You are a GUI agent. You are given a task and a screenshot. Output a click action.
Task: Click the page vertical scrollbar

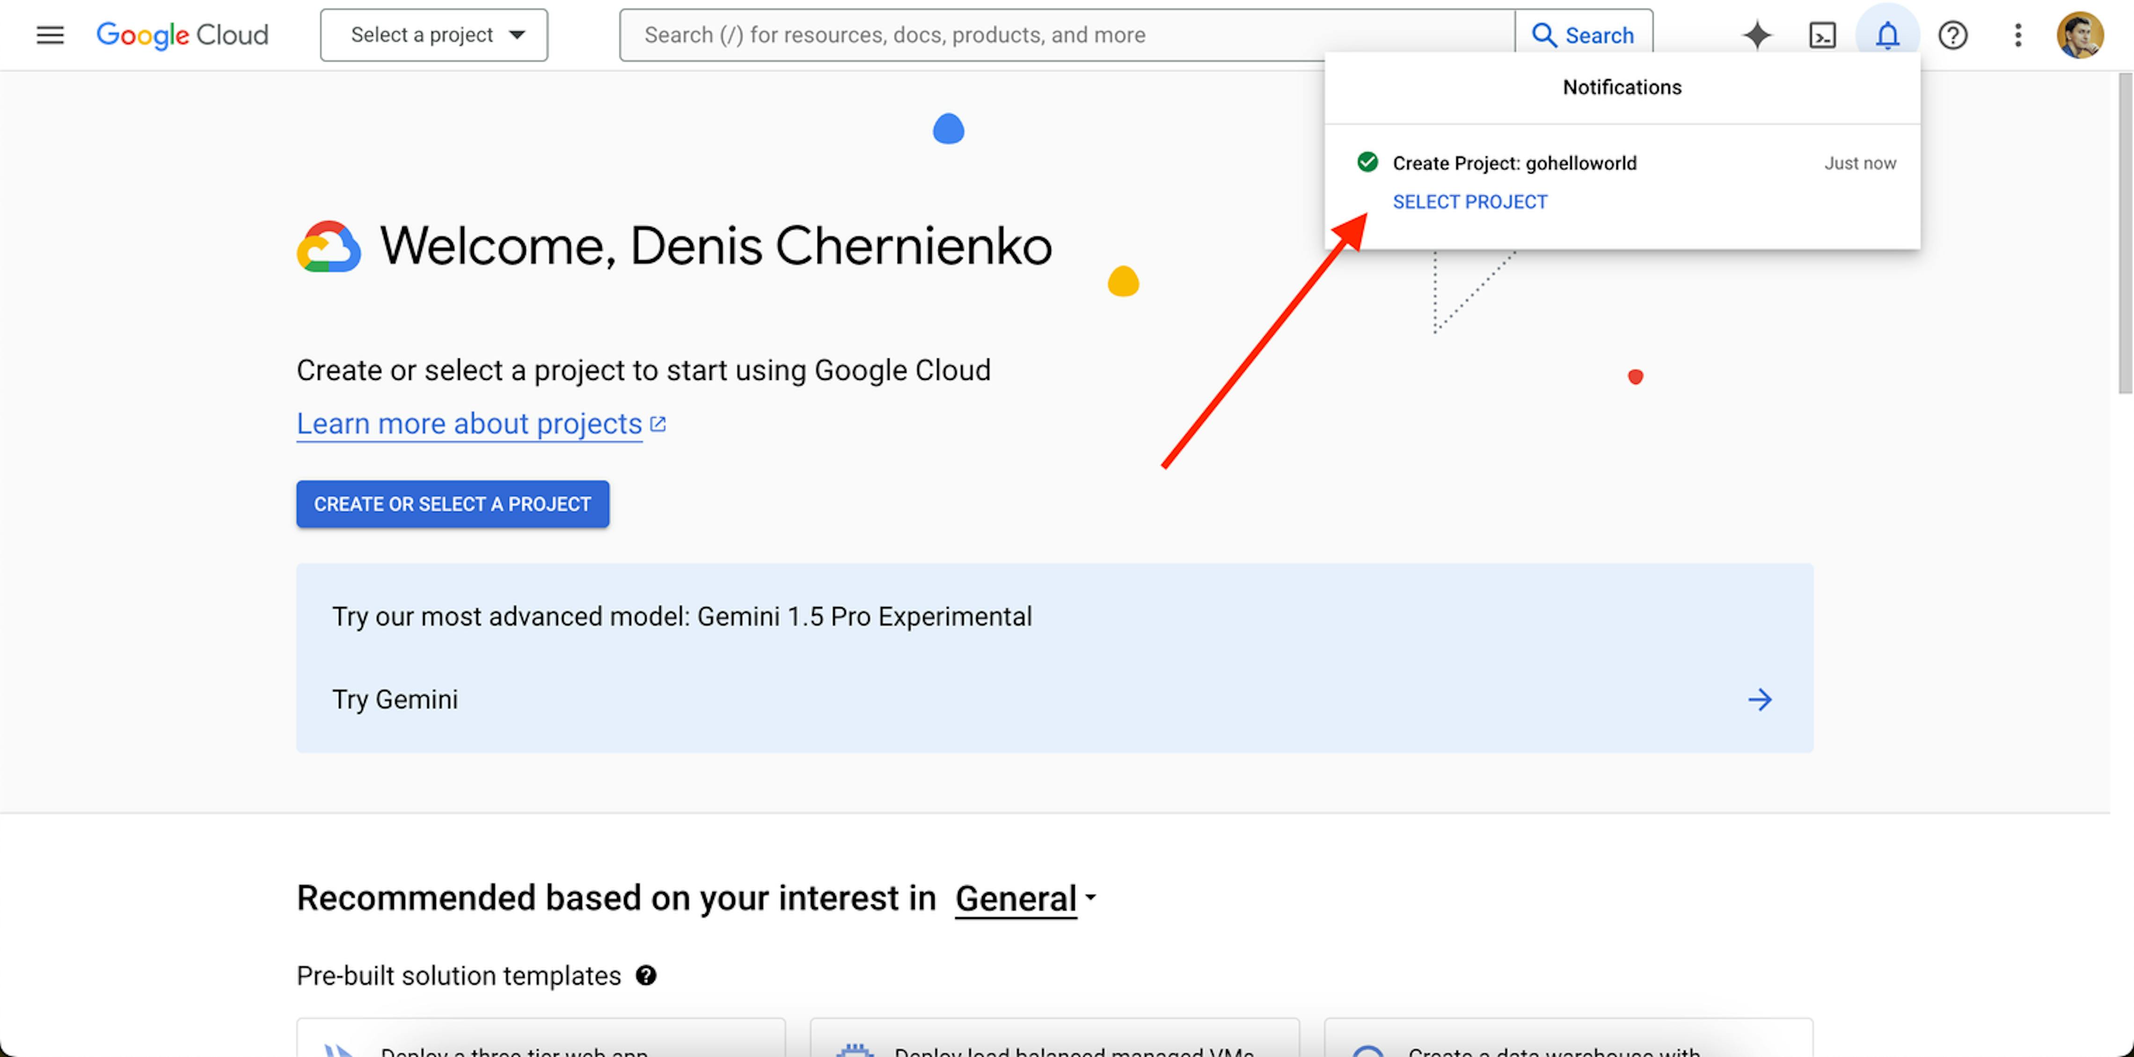(x=2125, y=233)
